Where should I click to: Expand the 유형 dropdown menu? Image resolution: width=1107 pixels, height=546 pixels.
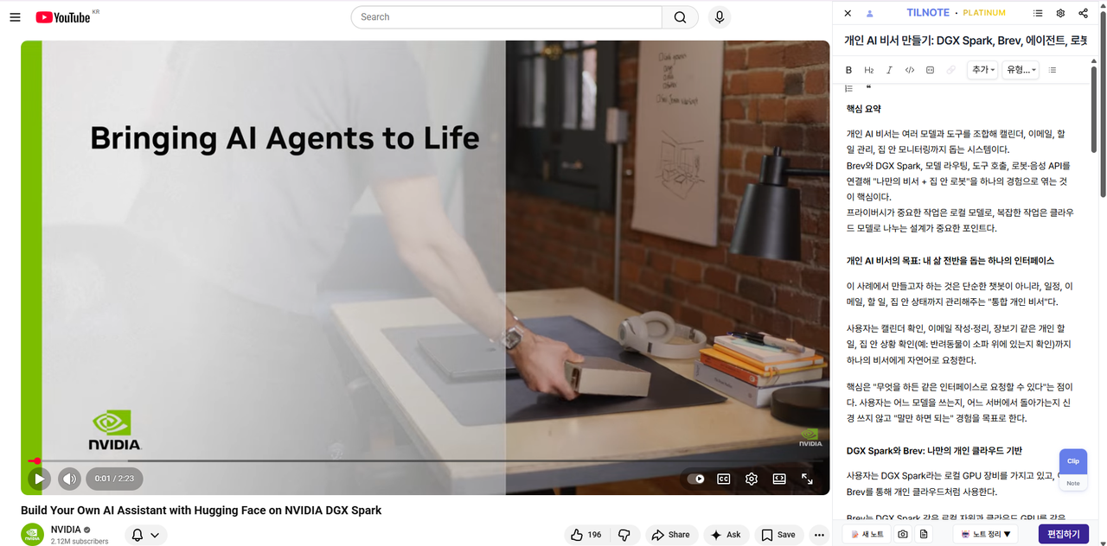pyautogui.click(x=1021, y=70)
